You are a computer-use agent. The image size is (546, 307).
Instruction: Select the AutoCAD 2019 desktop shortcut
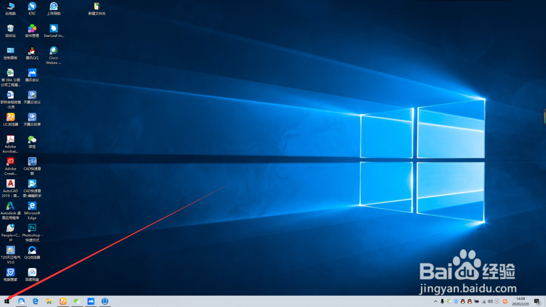click(x=10, y=189)
